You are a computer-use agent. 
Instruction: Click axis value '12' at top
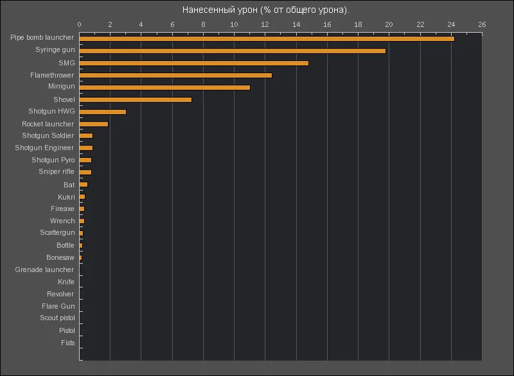[265, 24]
